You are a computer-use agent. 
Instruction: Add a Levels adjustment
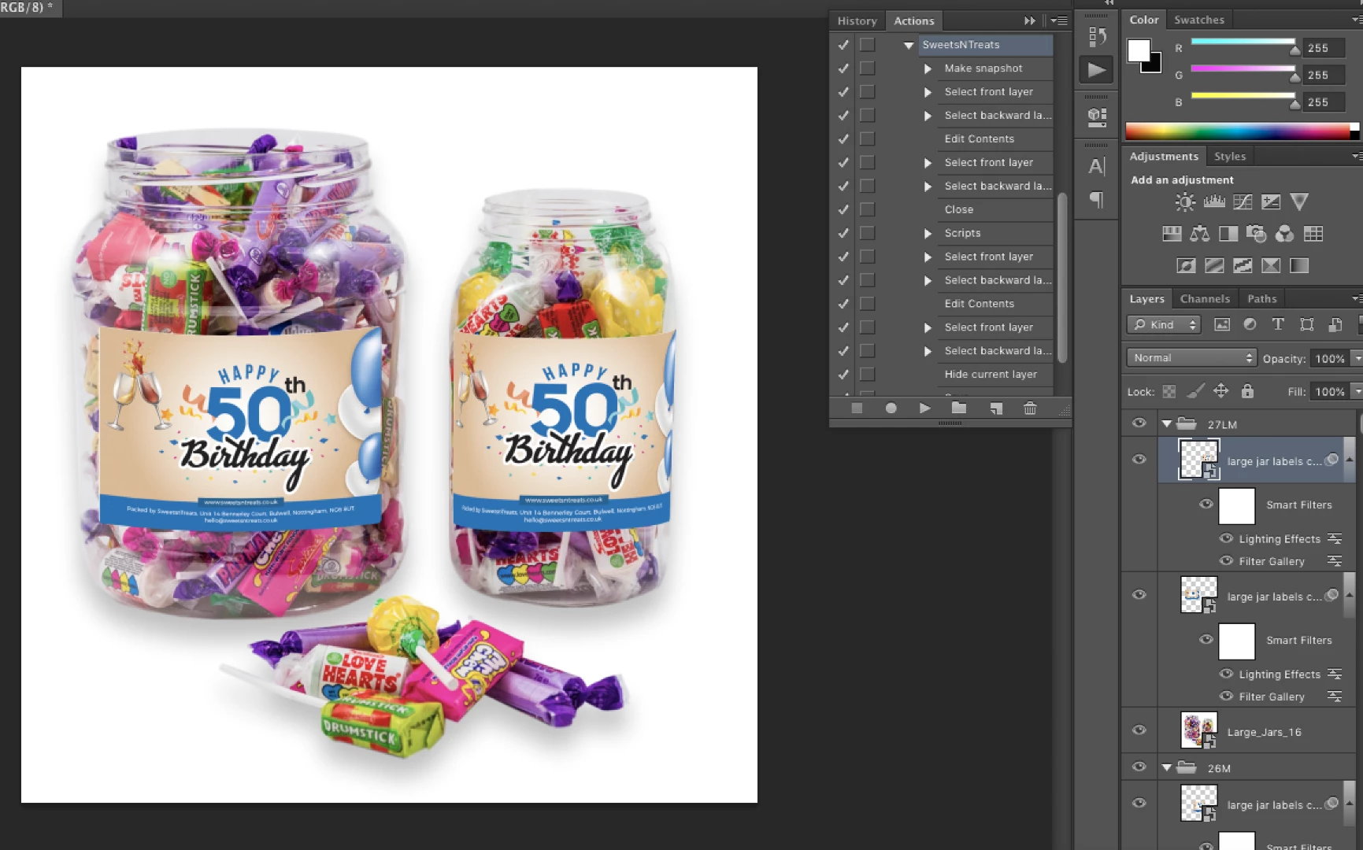[1214, 202]
